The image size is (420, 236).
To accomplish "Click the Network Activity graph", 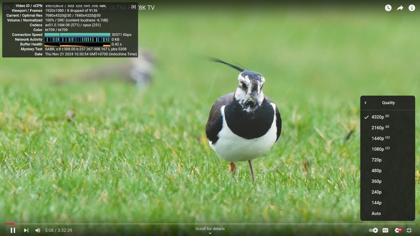I will pyautogui.click(x=77, y=40).
